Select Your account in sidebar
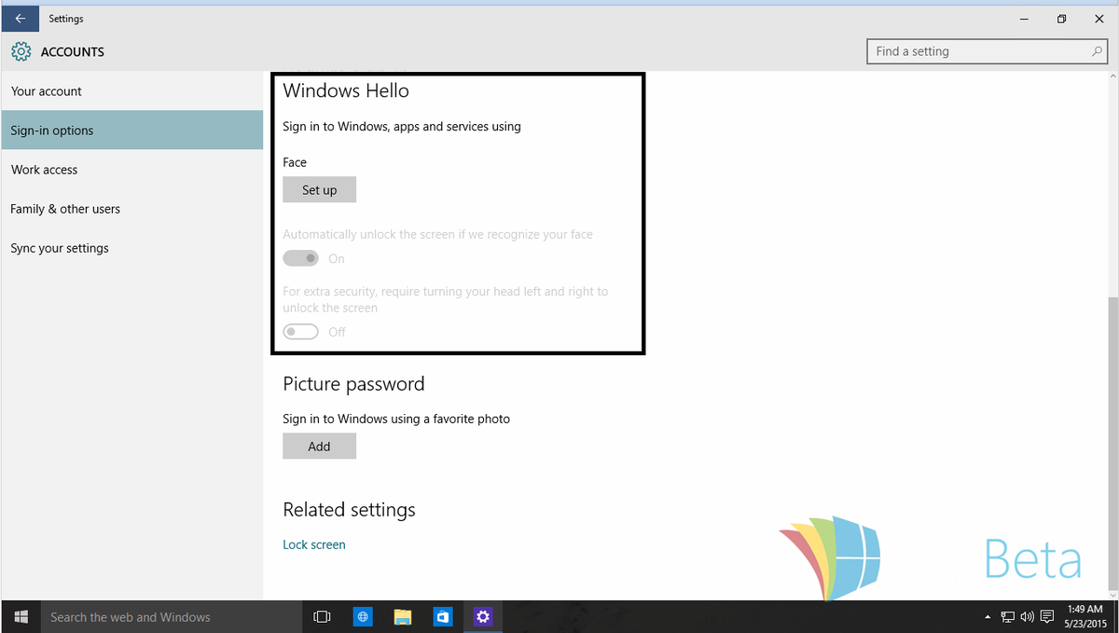Viewport: 1119px width, 633px height. pos(47,91)
